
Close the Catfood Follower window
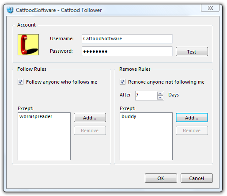(x=210, y=8)
